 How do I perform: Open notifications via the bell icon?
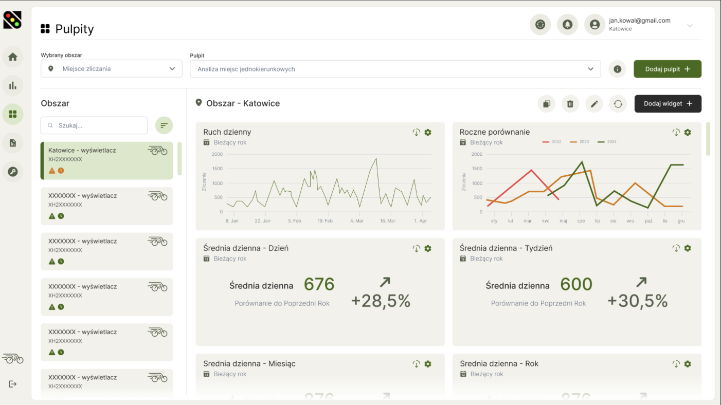tap(567, 24)
